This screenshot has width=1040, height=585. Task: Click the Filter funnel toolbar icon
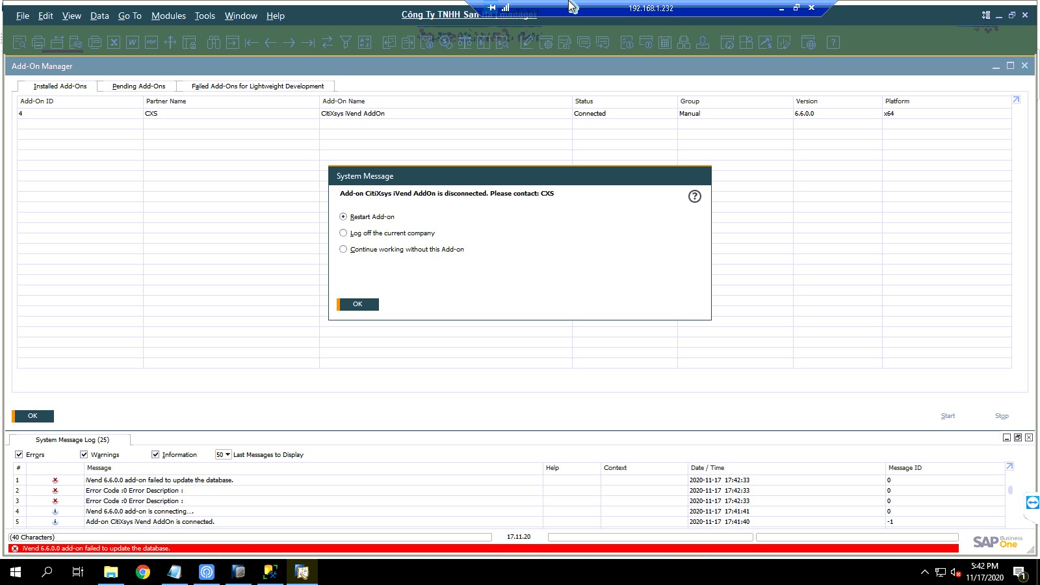tap(346, 43)
